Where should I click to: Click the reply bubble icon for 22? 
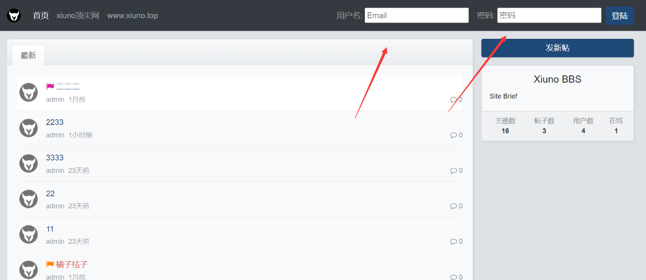453,206
